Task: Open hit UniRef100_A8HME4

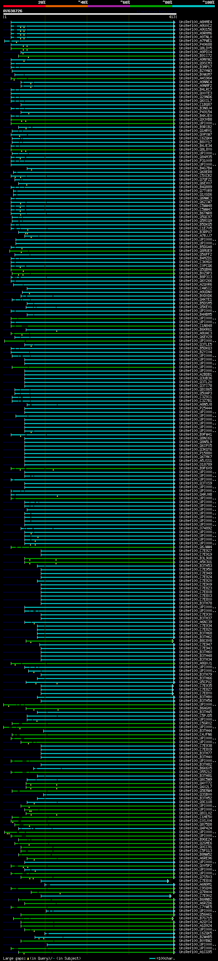Action: tap(195, 22)
